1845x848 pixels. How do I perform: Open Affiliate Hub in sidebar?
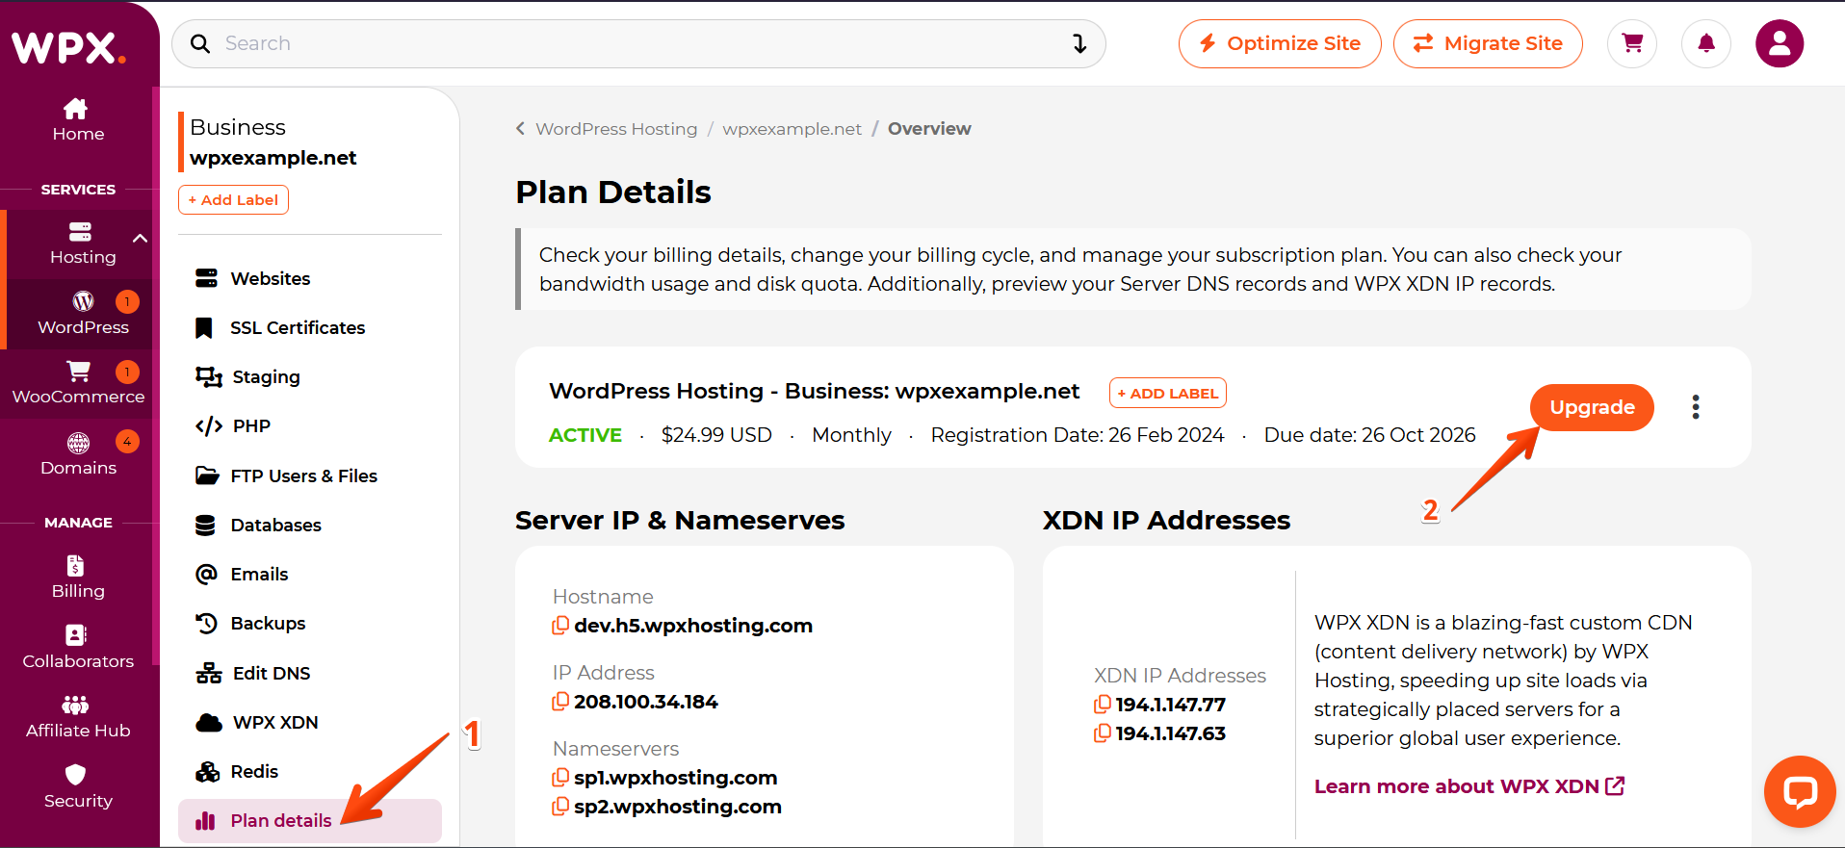tap(77, 717)
